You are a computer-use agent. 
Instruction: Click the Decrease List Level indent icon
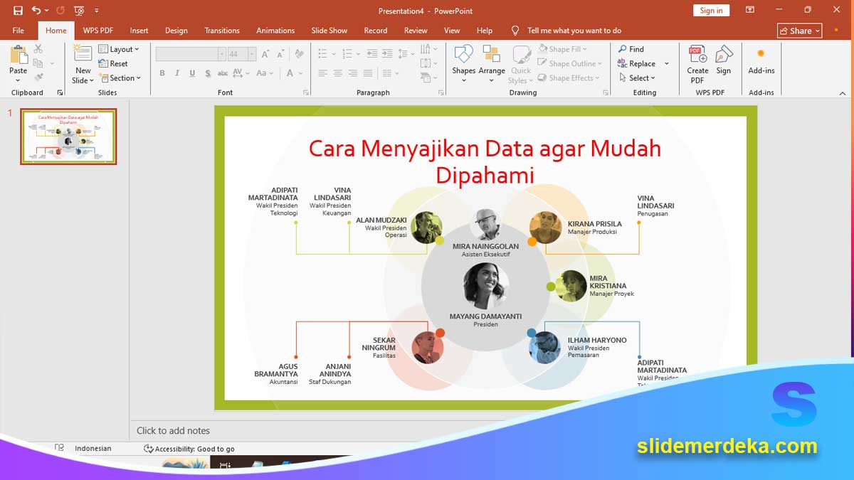[373, 54]
